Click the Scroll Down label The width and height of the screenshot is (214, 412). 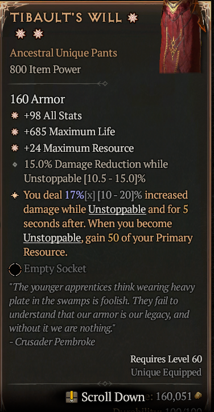pos(113,397)
